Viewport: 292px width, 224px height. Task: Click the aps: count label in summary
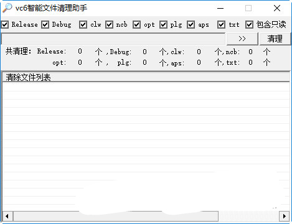pos(177,63)
